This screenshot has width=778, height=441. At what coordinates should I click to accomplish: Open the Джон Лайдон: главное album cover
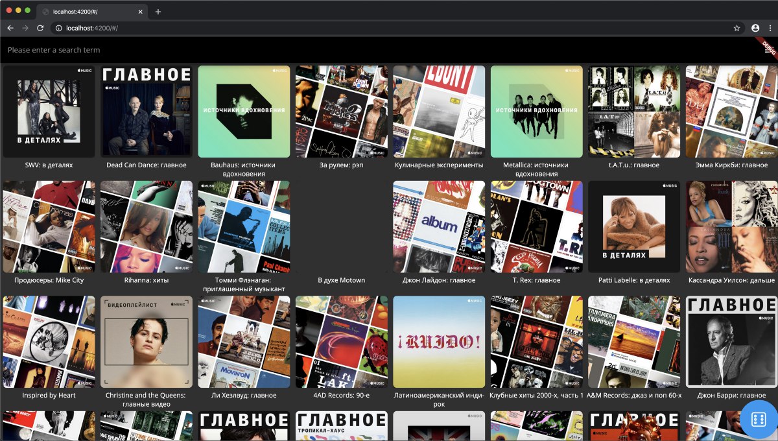pos(439,226)
